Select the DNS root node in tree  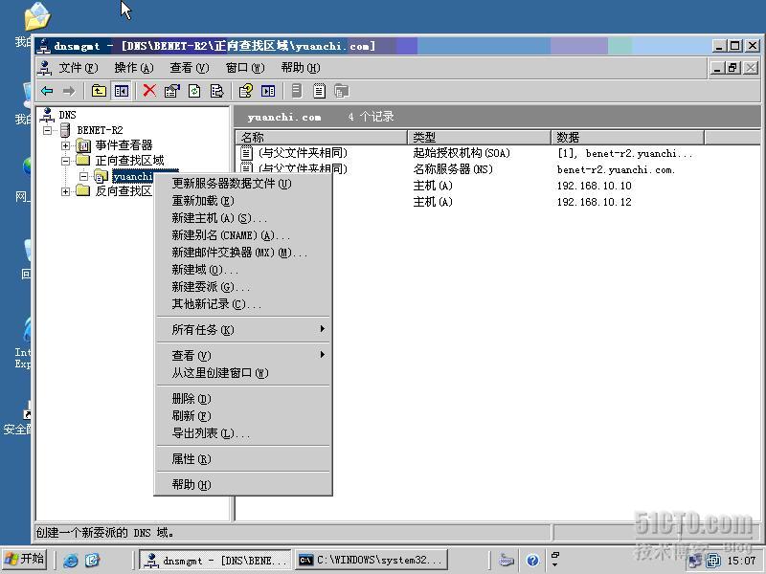(x=67, y=115)
